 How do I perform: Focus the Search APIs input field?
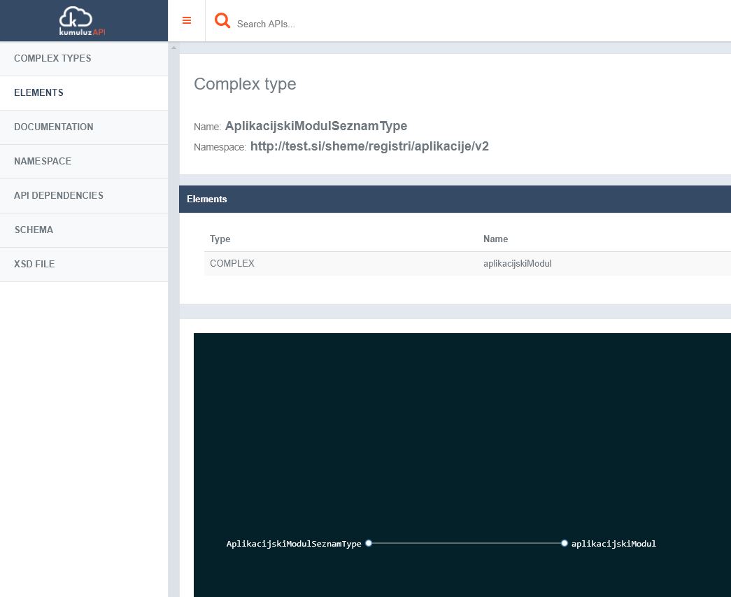(x=420, y=24)
